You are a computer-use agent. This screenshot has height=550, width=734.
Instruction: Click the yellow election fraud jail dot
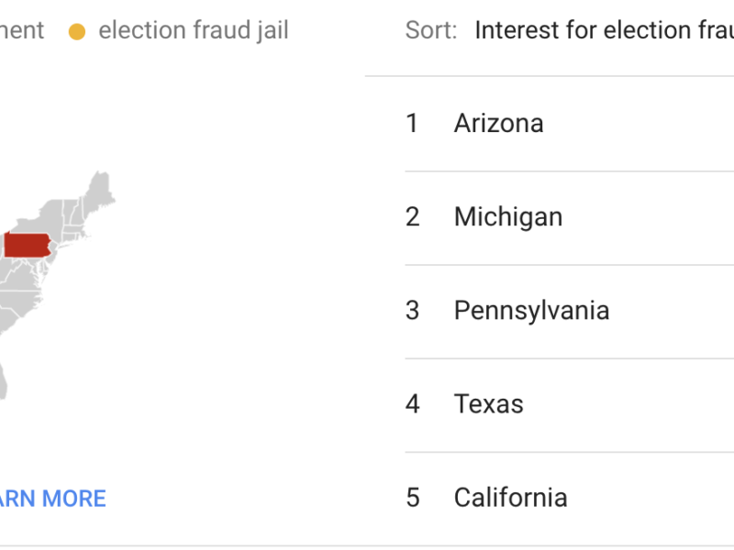click(x=77, y=31)
